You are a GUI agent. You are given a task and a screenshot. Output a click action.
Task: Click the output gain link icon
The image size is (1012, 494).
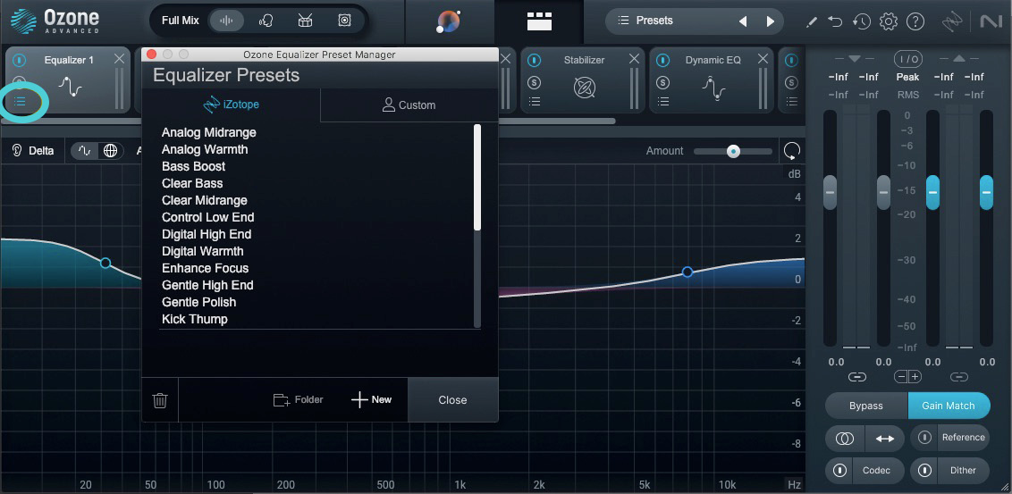[x=959, y=377]
